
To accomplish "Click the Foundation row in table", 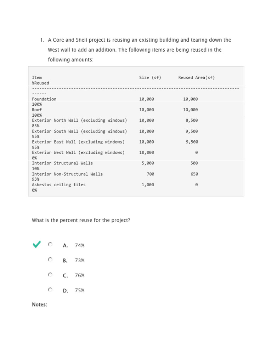I will tap(136, 101).
